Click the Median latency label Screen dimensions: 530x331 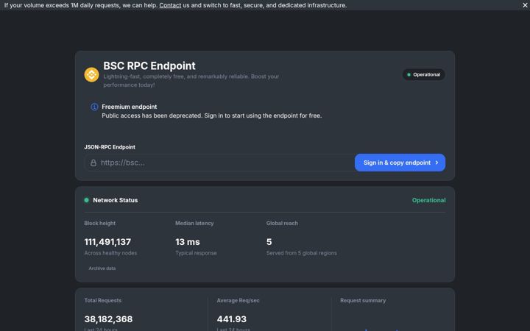coord(194,224)
